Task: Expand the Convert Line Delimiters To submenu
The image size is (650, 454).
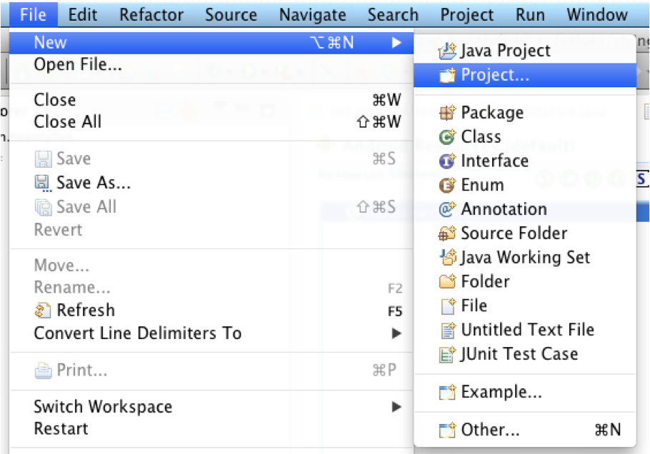Action: 396,333
